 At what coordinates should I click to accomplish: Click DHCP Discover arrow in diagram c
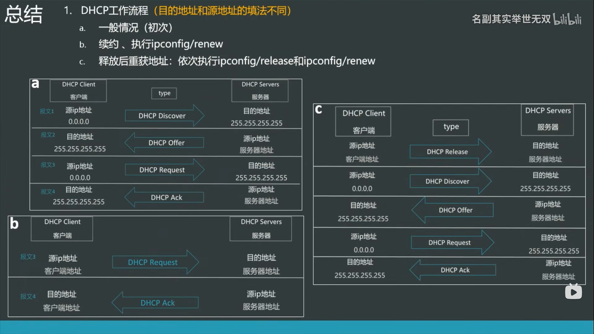click(x=448, y=181)
